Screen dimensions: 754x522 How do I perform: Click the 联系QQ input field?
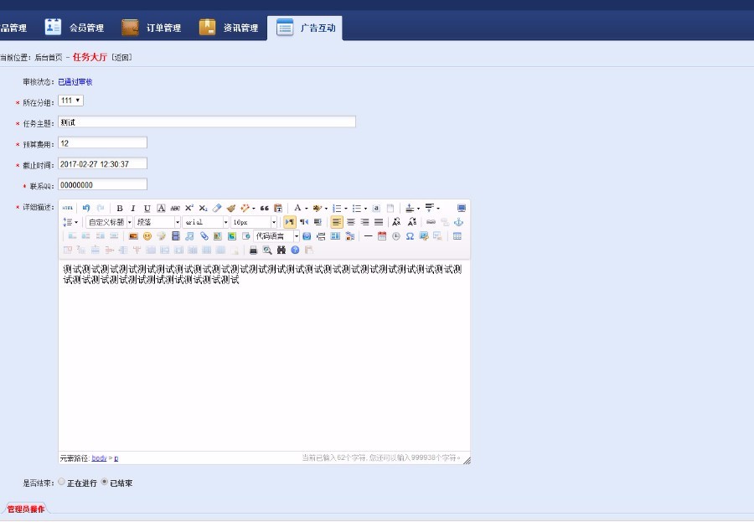coord(102,184)
